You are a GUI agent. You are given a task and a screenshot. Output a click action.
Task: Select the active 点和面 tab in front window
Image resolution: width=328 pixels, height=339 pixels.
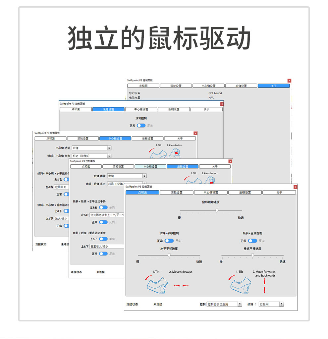[x=142, y=193]
